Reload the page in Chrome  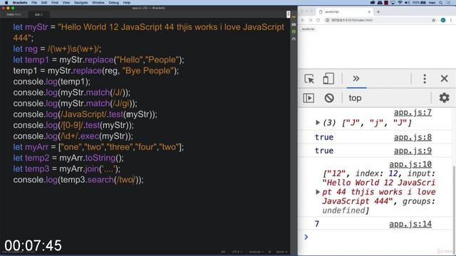point(318,20)
